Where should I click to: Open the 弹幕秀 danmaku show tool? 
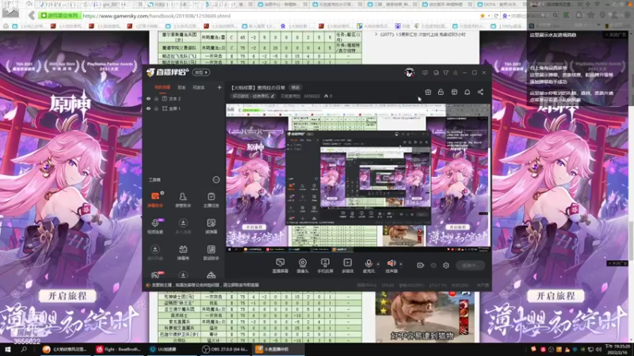[183, 252]
